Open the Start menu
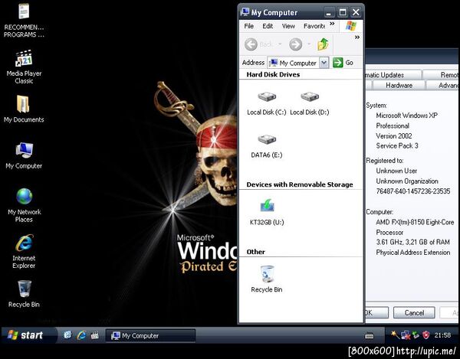 pos(29,335)
